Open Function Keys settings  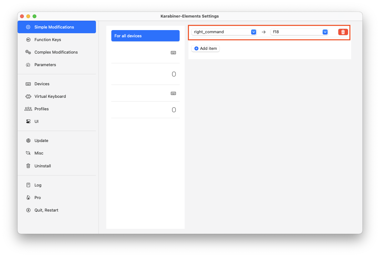click(57, 39)
